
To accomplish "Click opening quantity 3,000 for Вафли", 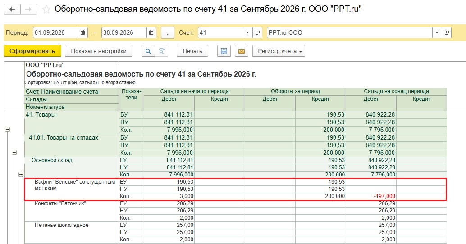I will [x=169, y=196].
